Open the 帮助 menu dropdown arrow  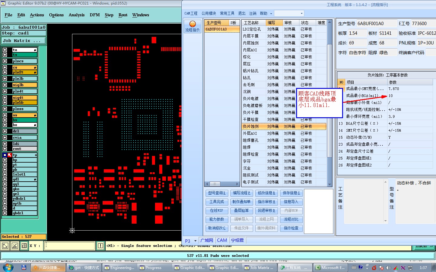(271, 14)
